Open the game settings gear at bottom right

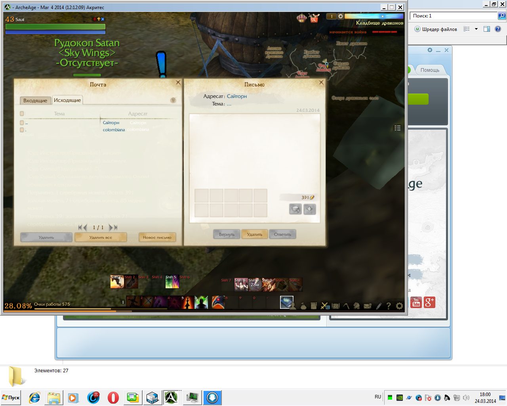pyautogui.click(x=399, y=306)
